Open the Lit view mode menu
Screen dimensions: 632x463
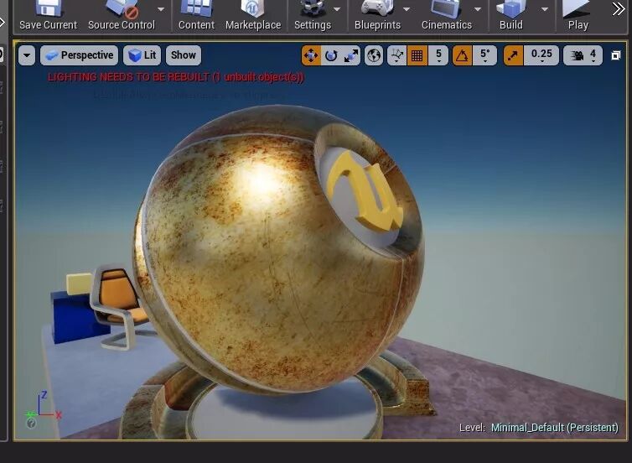coord(142,55)
